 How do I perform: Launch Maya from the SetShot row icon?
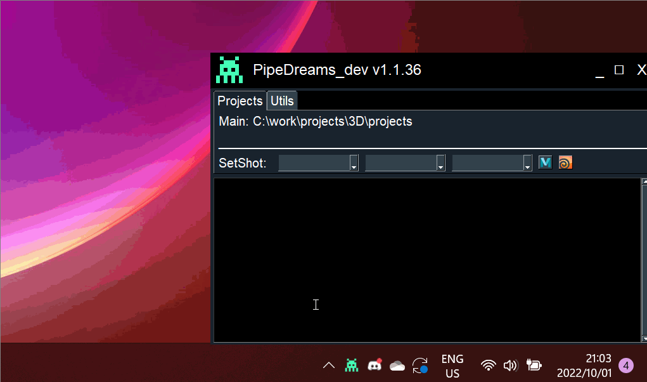[545, 162]
